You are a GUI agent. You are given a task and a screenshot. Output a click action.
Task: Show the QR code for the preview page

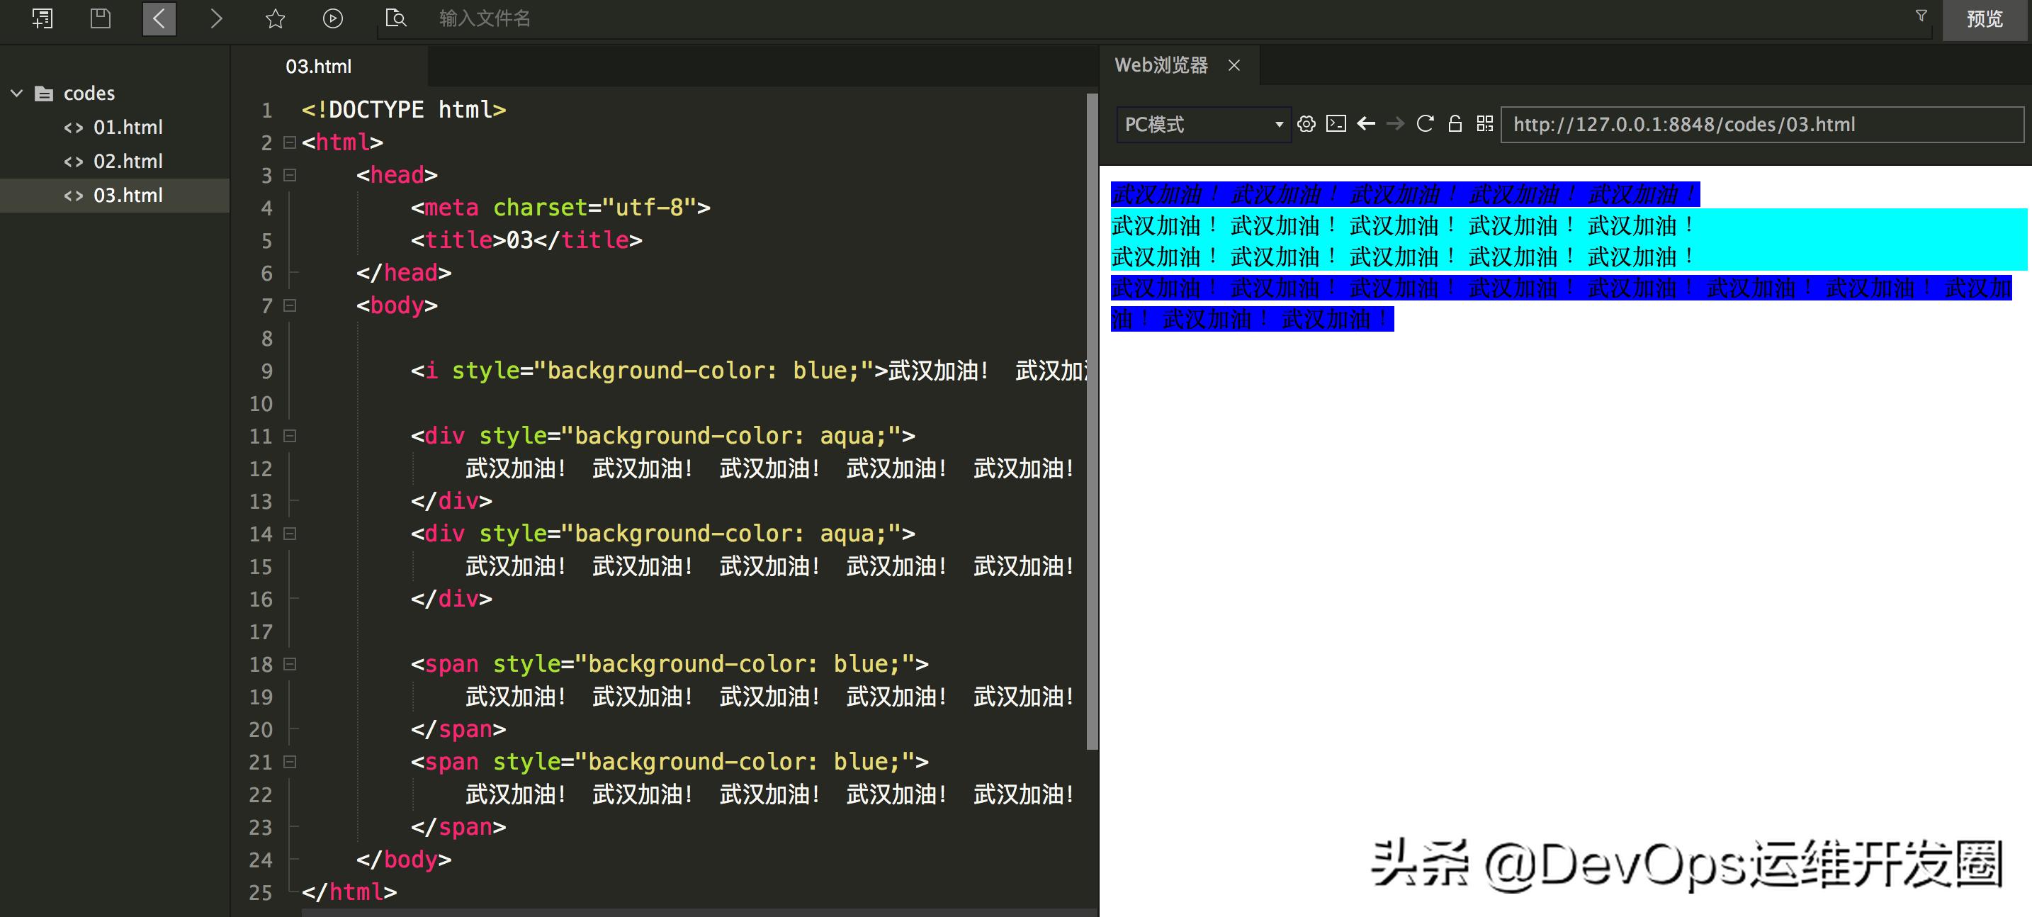[1484, 124]
